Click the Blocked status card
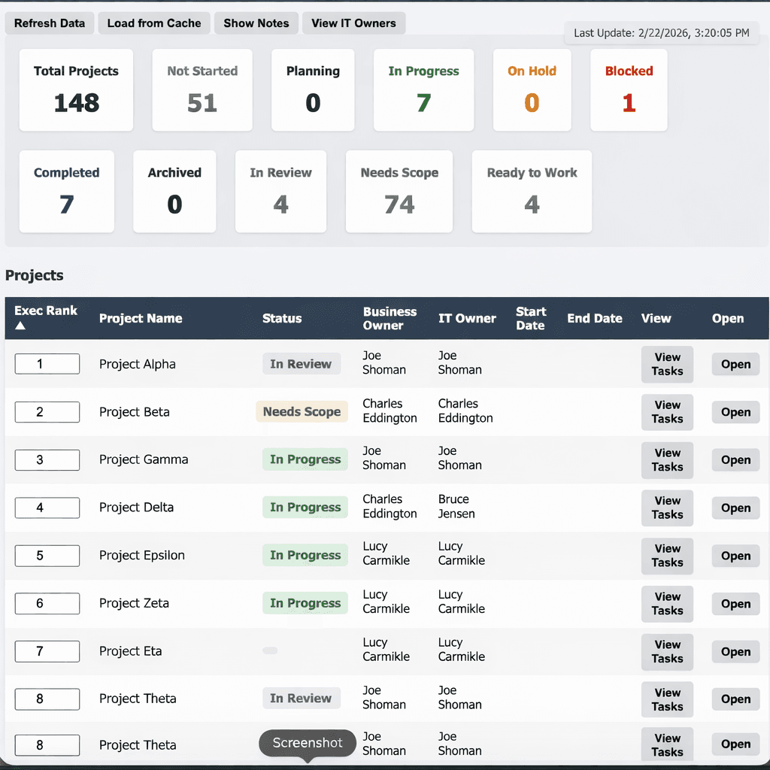Image resolution: width=770 pixels, height=770 pixels. [629, 89]
